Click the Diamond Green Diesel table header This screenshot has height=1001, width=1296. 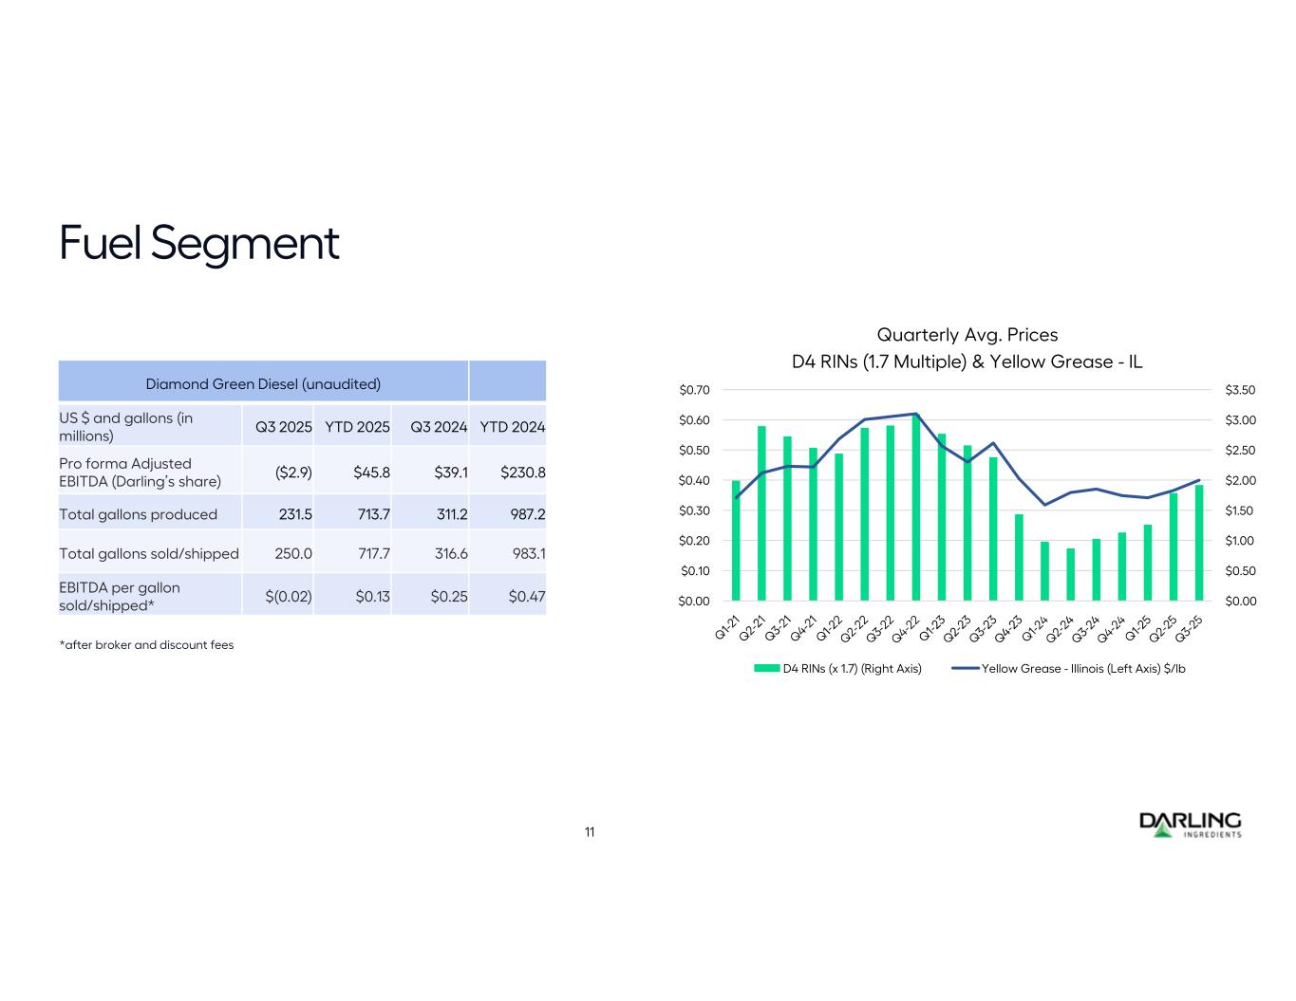tap(263, 383)
